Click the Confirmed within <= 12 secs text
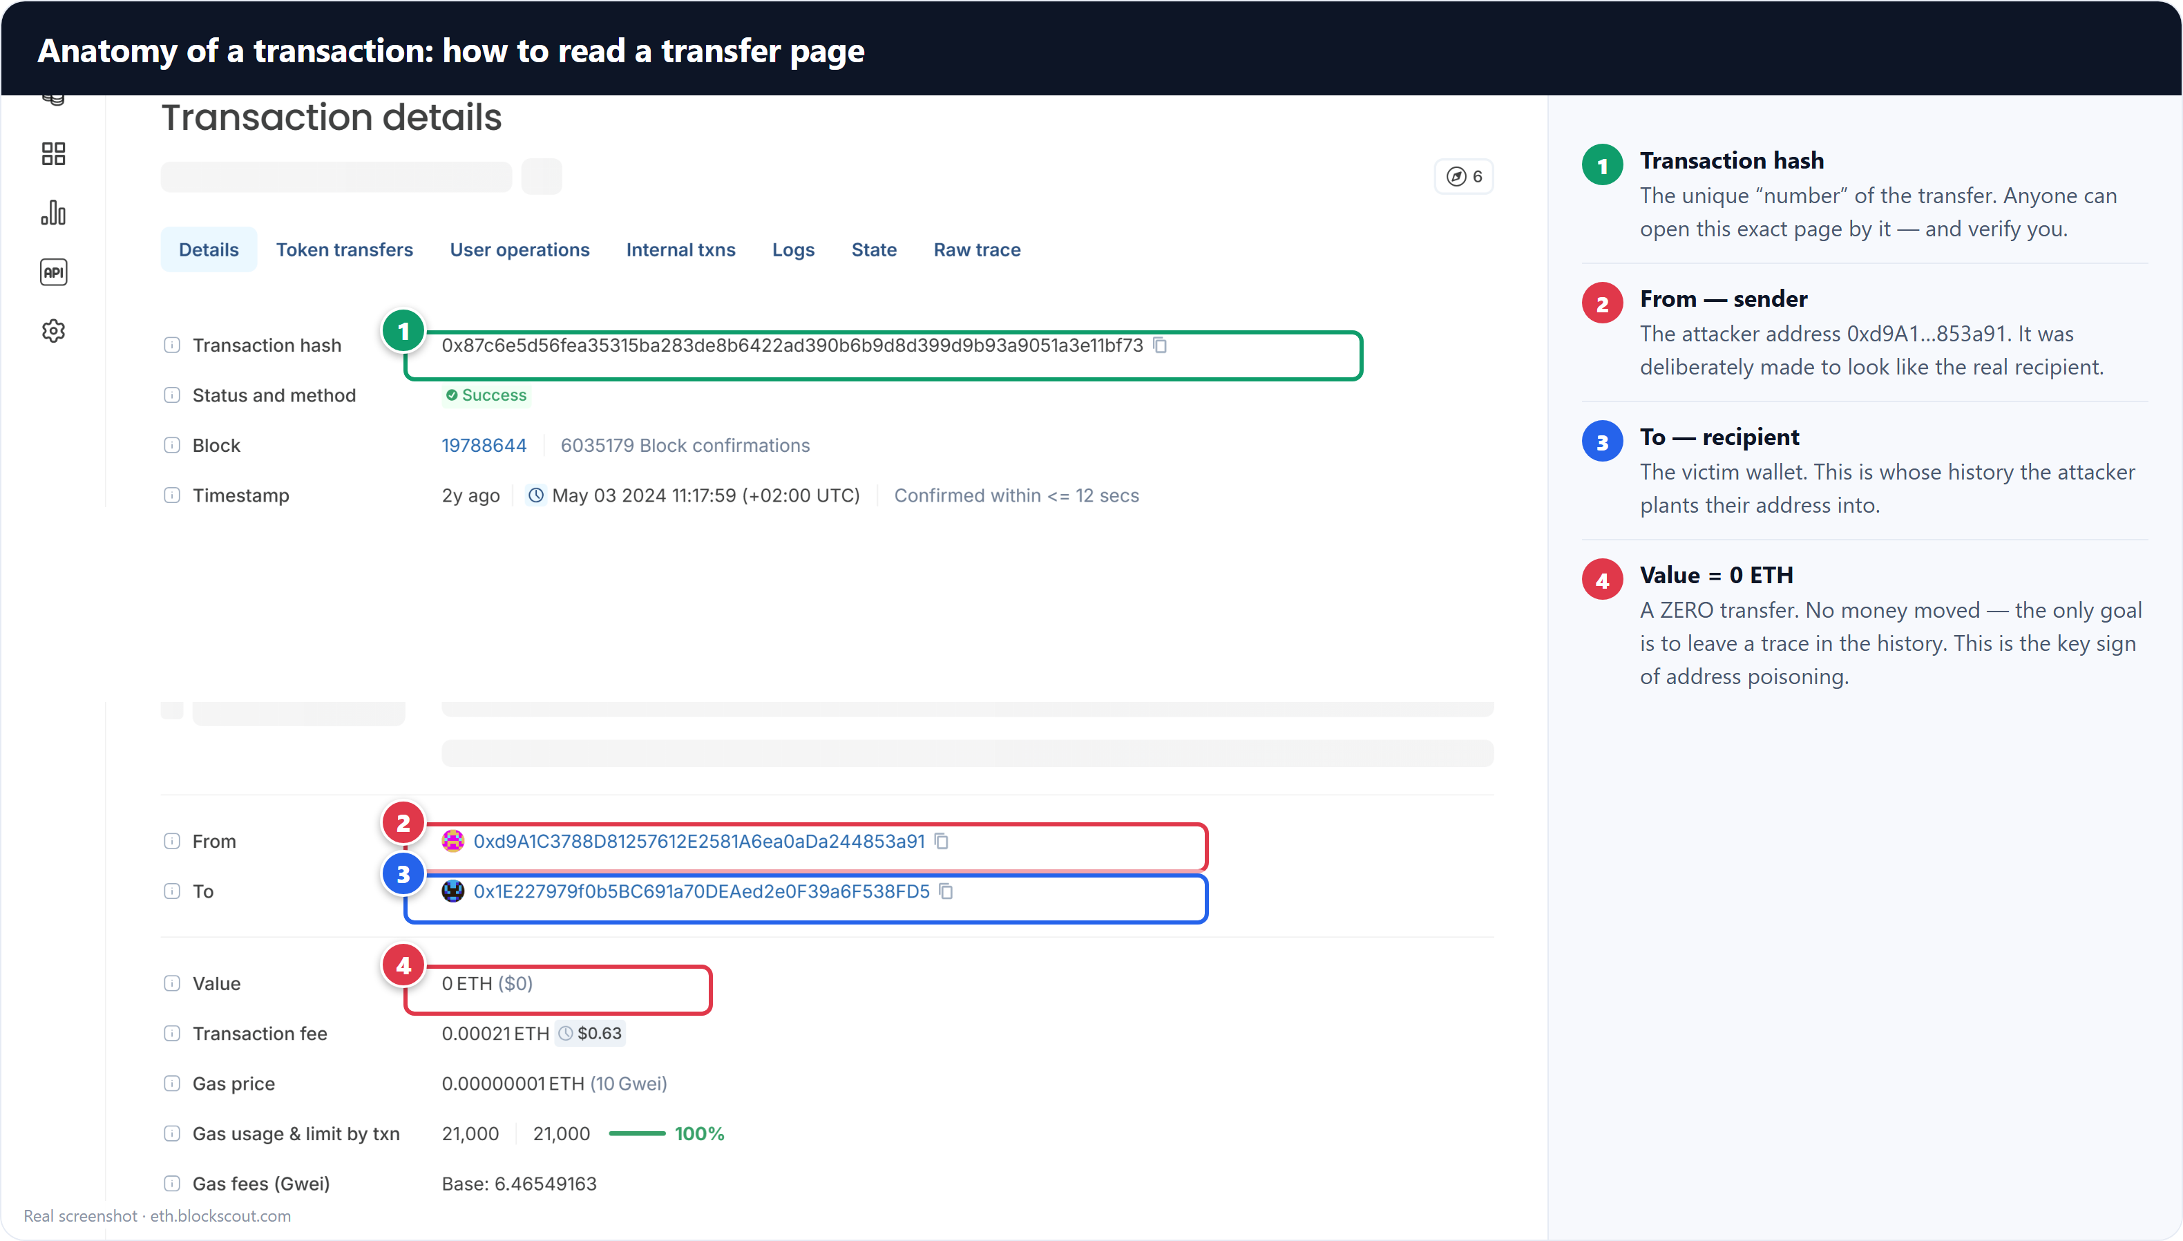Screen dimensions: 2183x1241 [x=1016, y=495]
